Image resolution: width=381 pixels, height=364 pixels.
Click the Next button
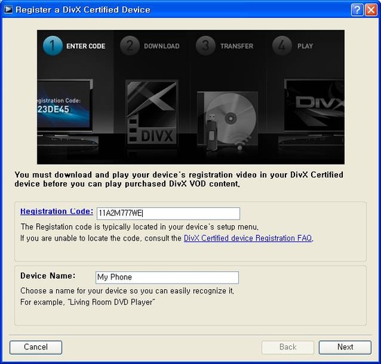click(x=345, y=347)
